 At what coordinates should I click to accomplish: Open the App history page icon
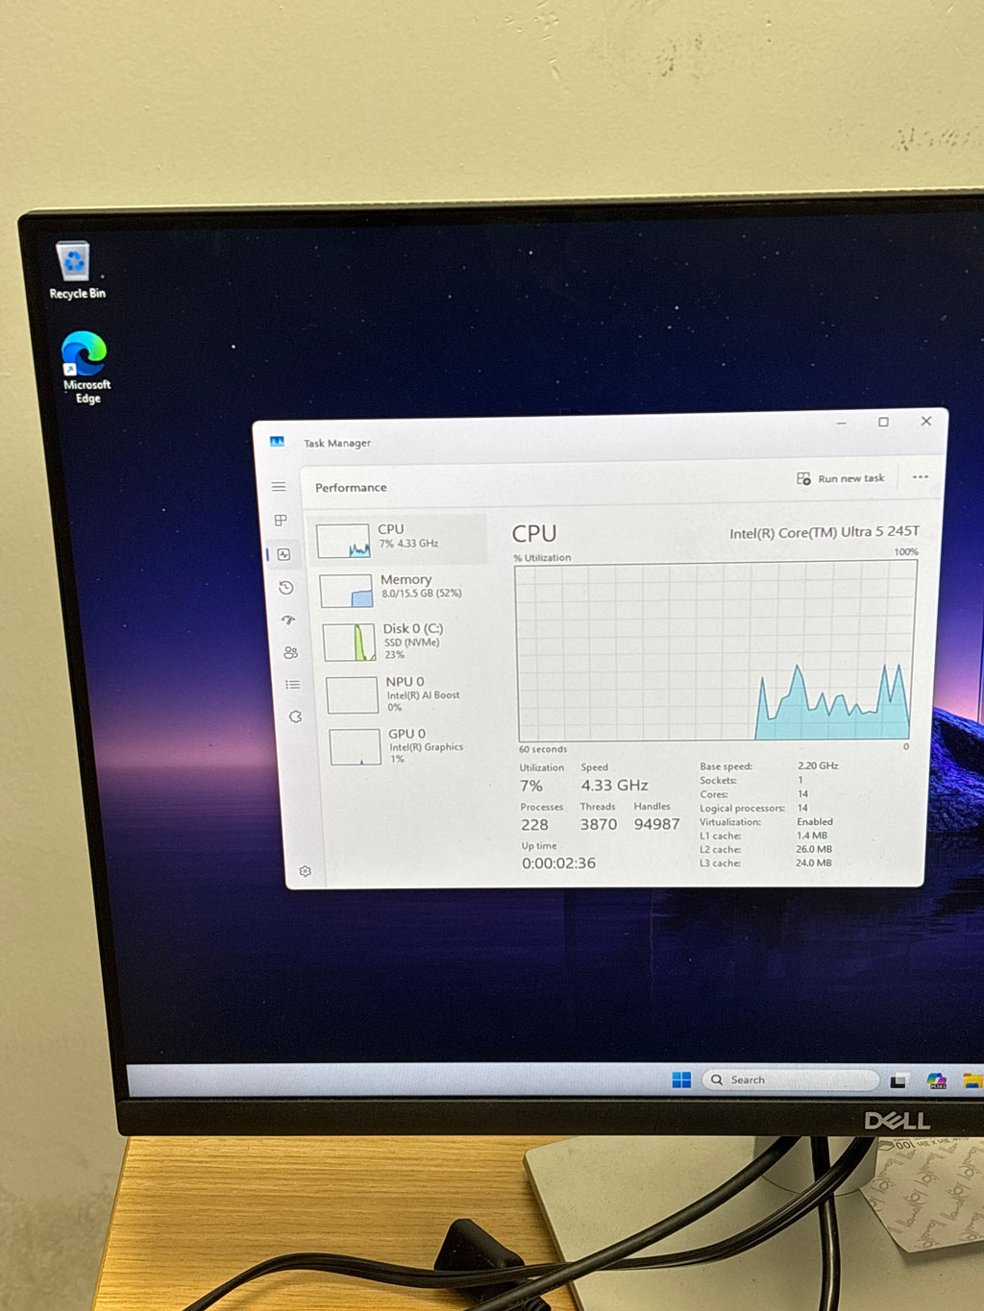pyautogui.click(x=285, y=588)
